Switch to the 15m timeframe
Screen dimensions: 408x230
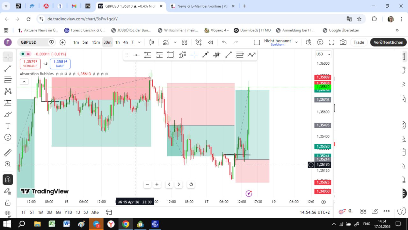(x=96, y=42)
